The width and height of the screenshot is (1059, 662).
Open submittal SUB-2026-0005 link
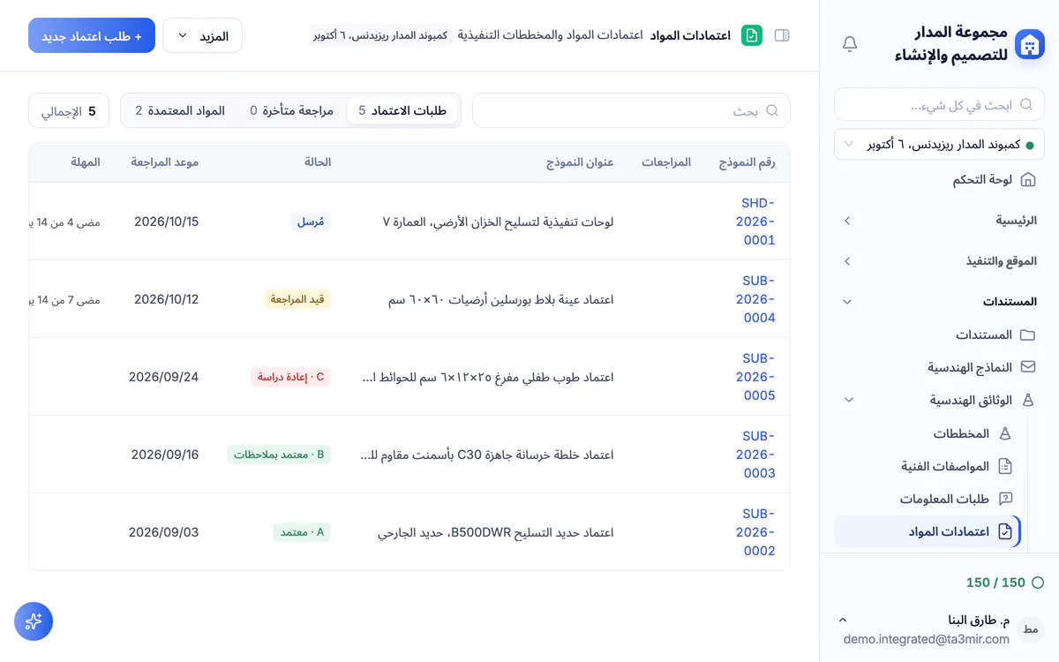tap(756, 376)
